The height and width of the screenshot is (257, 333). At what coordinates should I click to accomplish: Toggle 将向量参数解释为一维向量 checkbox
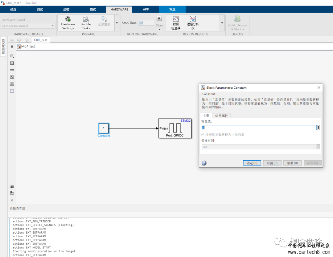coord(202,135)
